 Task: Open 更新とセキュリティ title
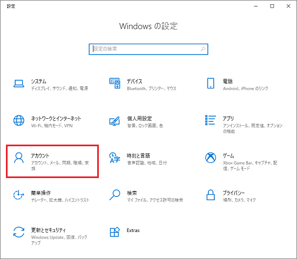point(49,230)
